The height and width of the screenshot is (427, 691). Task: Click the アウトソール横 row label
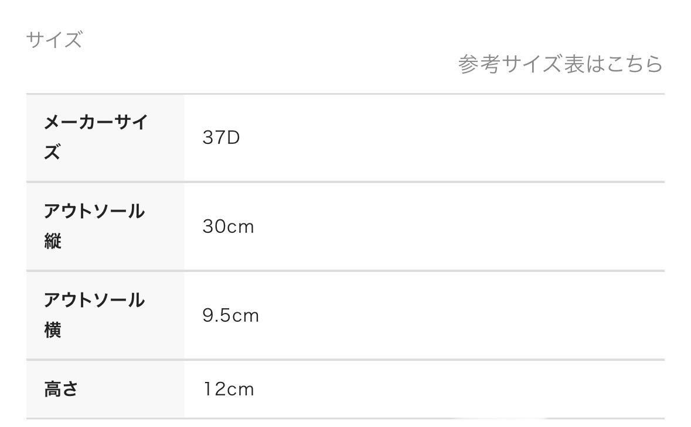pos(94,315)
